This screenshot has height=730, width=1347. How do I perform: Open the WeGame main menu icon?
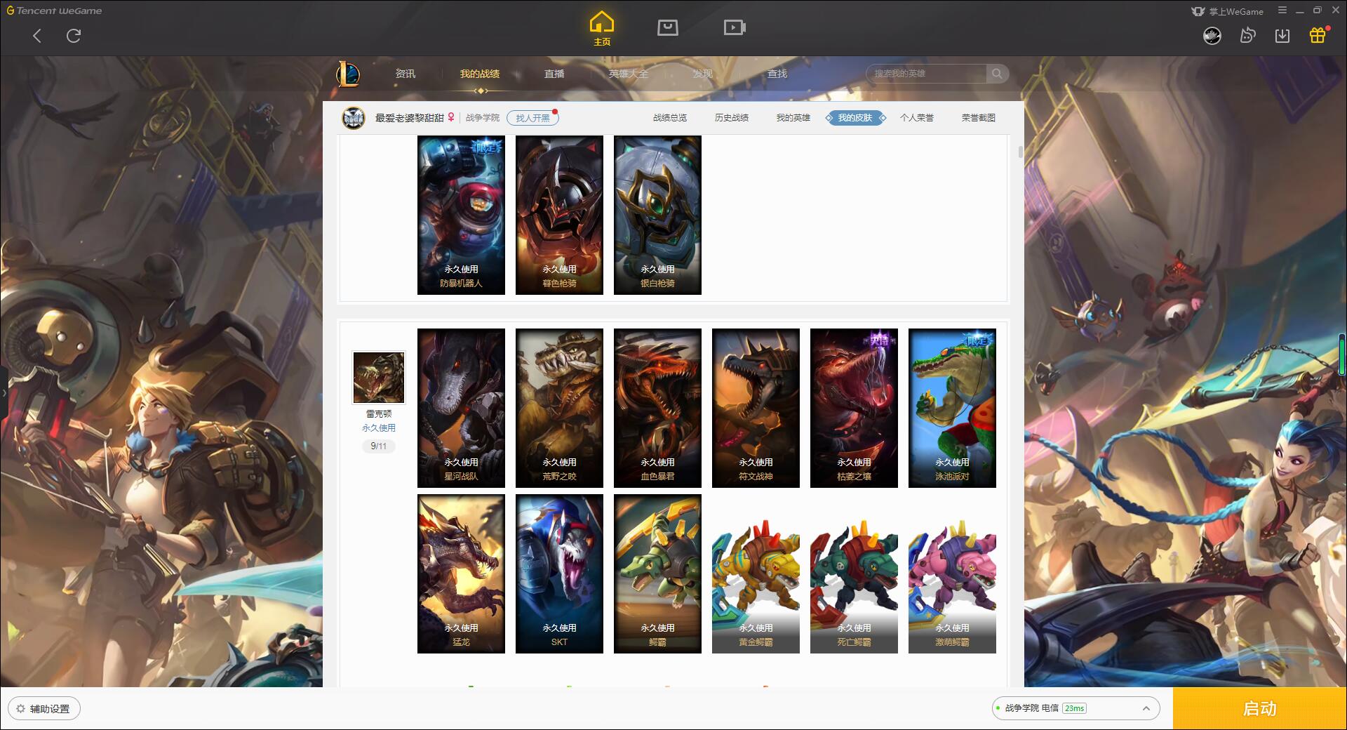[1282, 11]
